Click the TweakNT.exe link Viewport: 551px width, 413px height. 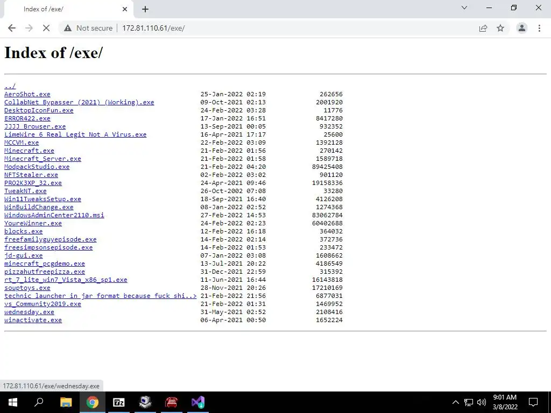(x=25, y=191)
